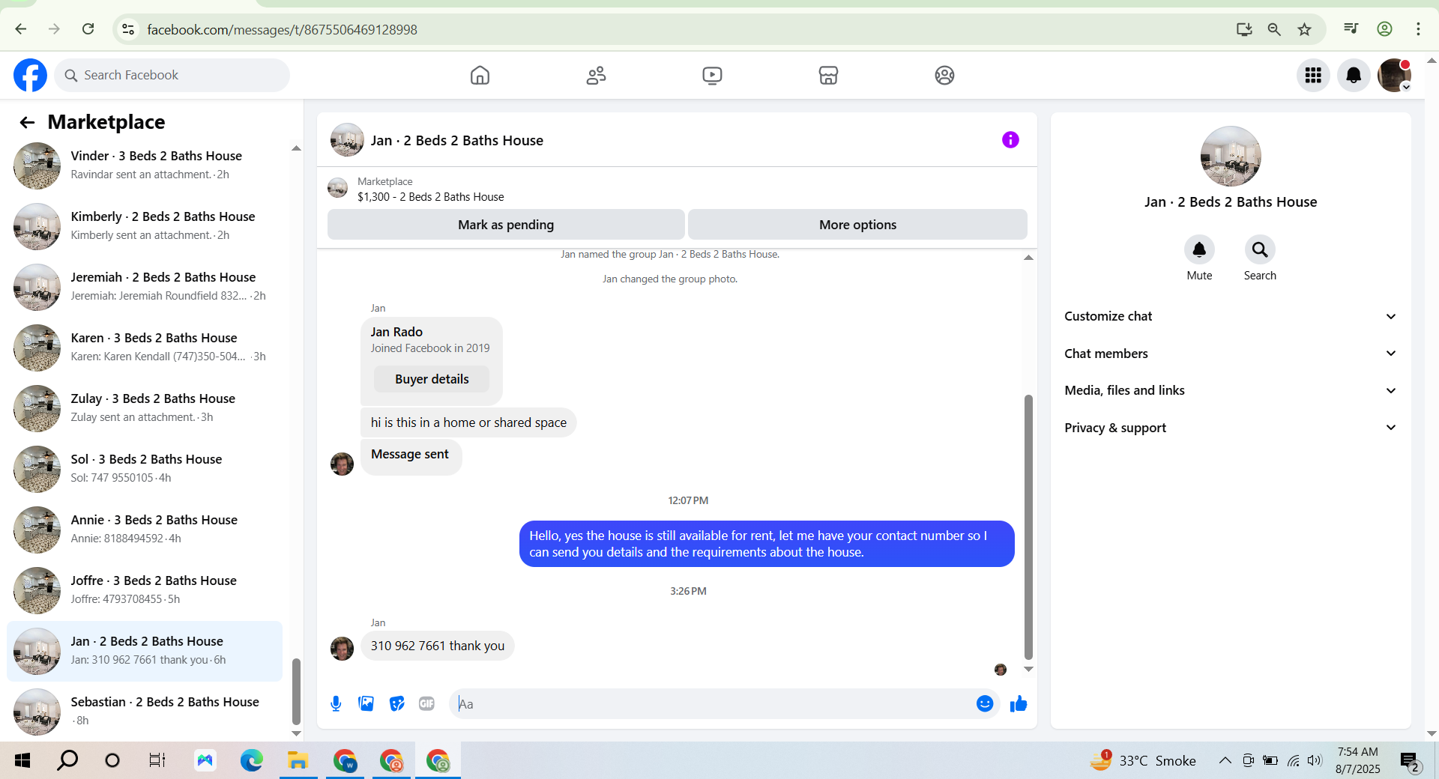This screenshot has height=779, width=1439.
Task: Open Sebastian 2 Beds 2 Baths conversation
Action: coord(145,711)
